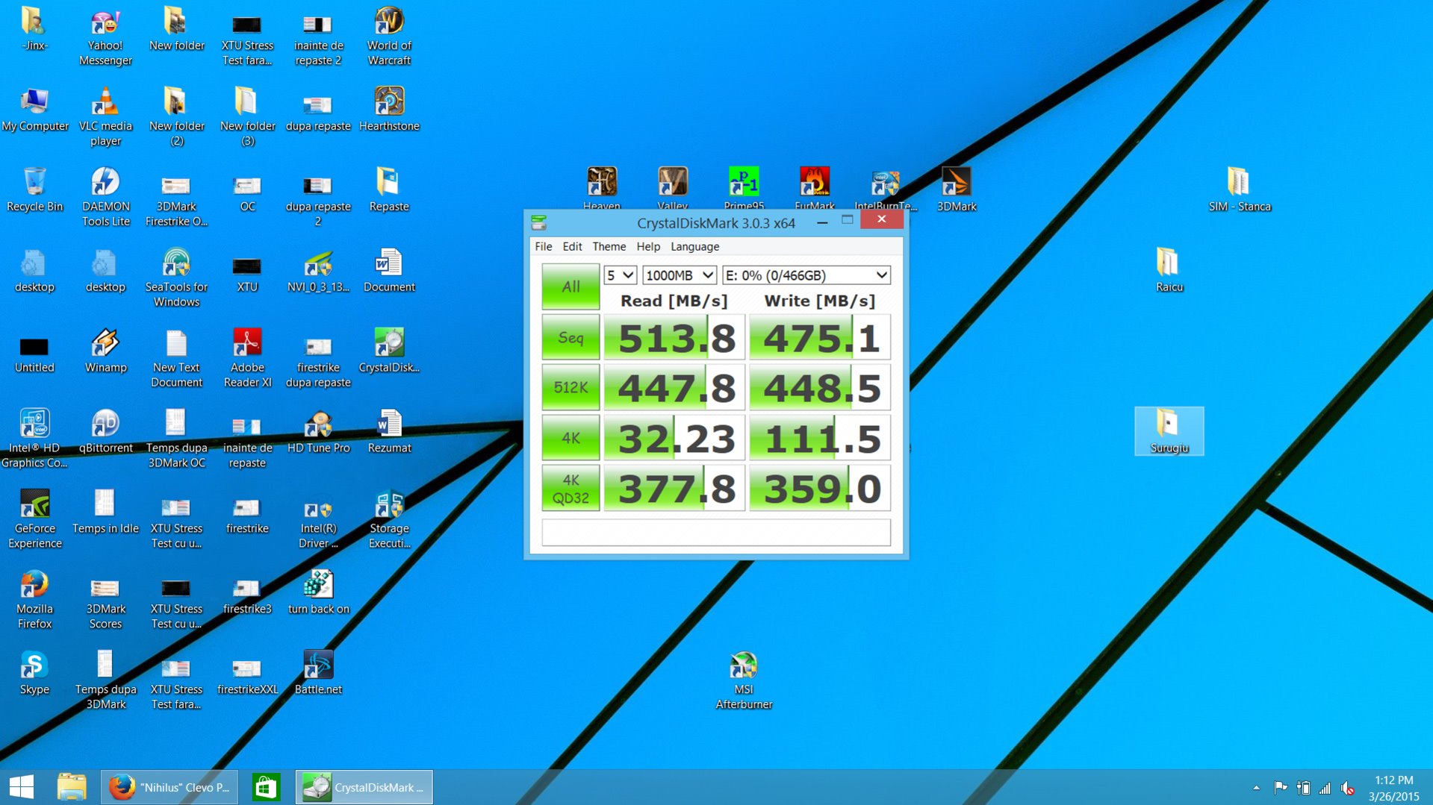Select the Recycle Bin icon

click(x=34, y=190)
